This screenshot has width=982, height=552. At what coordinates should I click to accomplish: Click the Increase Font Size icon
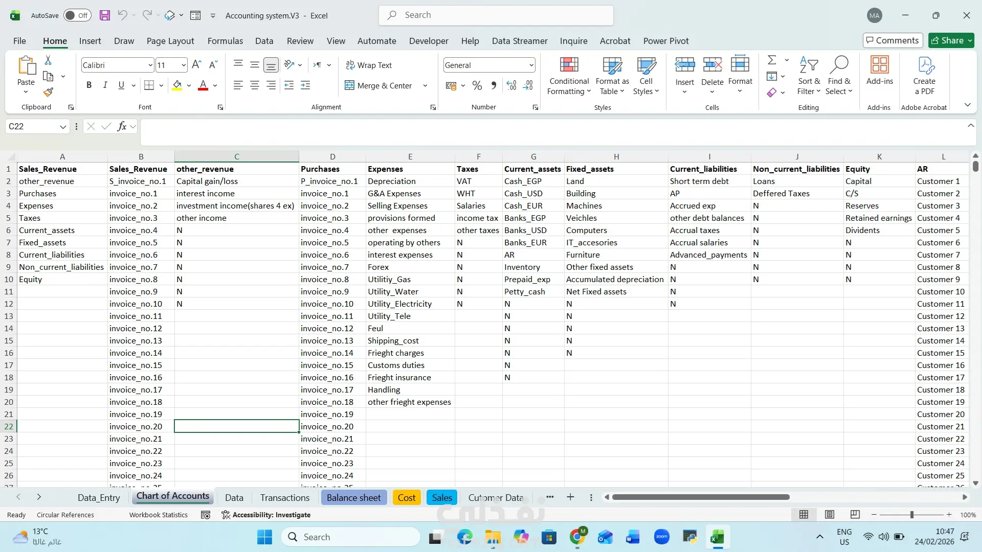[196, 64]
